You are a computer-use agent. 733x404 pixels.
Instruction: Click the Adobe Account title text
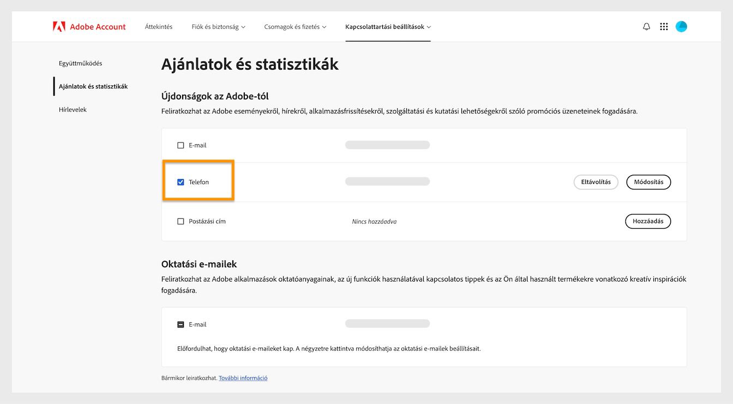tap(98, 27)
